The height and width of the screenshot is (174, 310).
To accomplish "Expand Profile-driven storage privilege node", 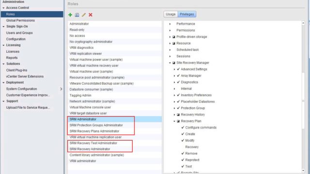I will (170, 37).
